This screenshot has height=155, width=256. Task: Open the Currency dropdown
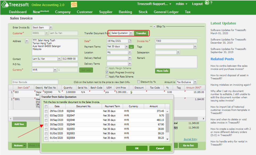[55, 70]
